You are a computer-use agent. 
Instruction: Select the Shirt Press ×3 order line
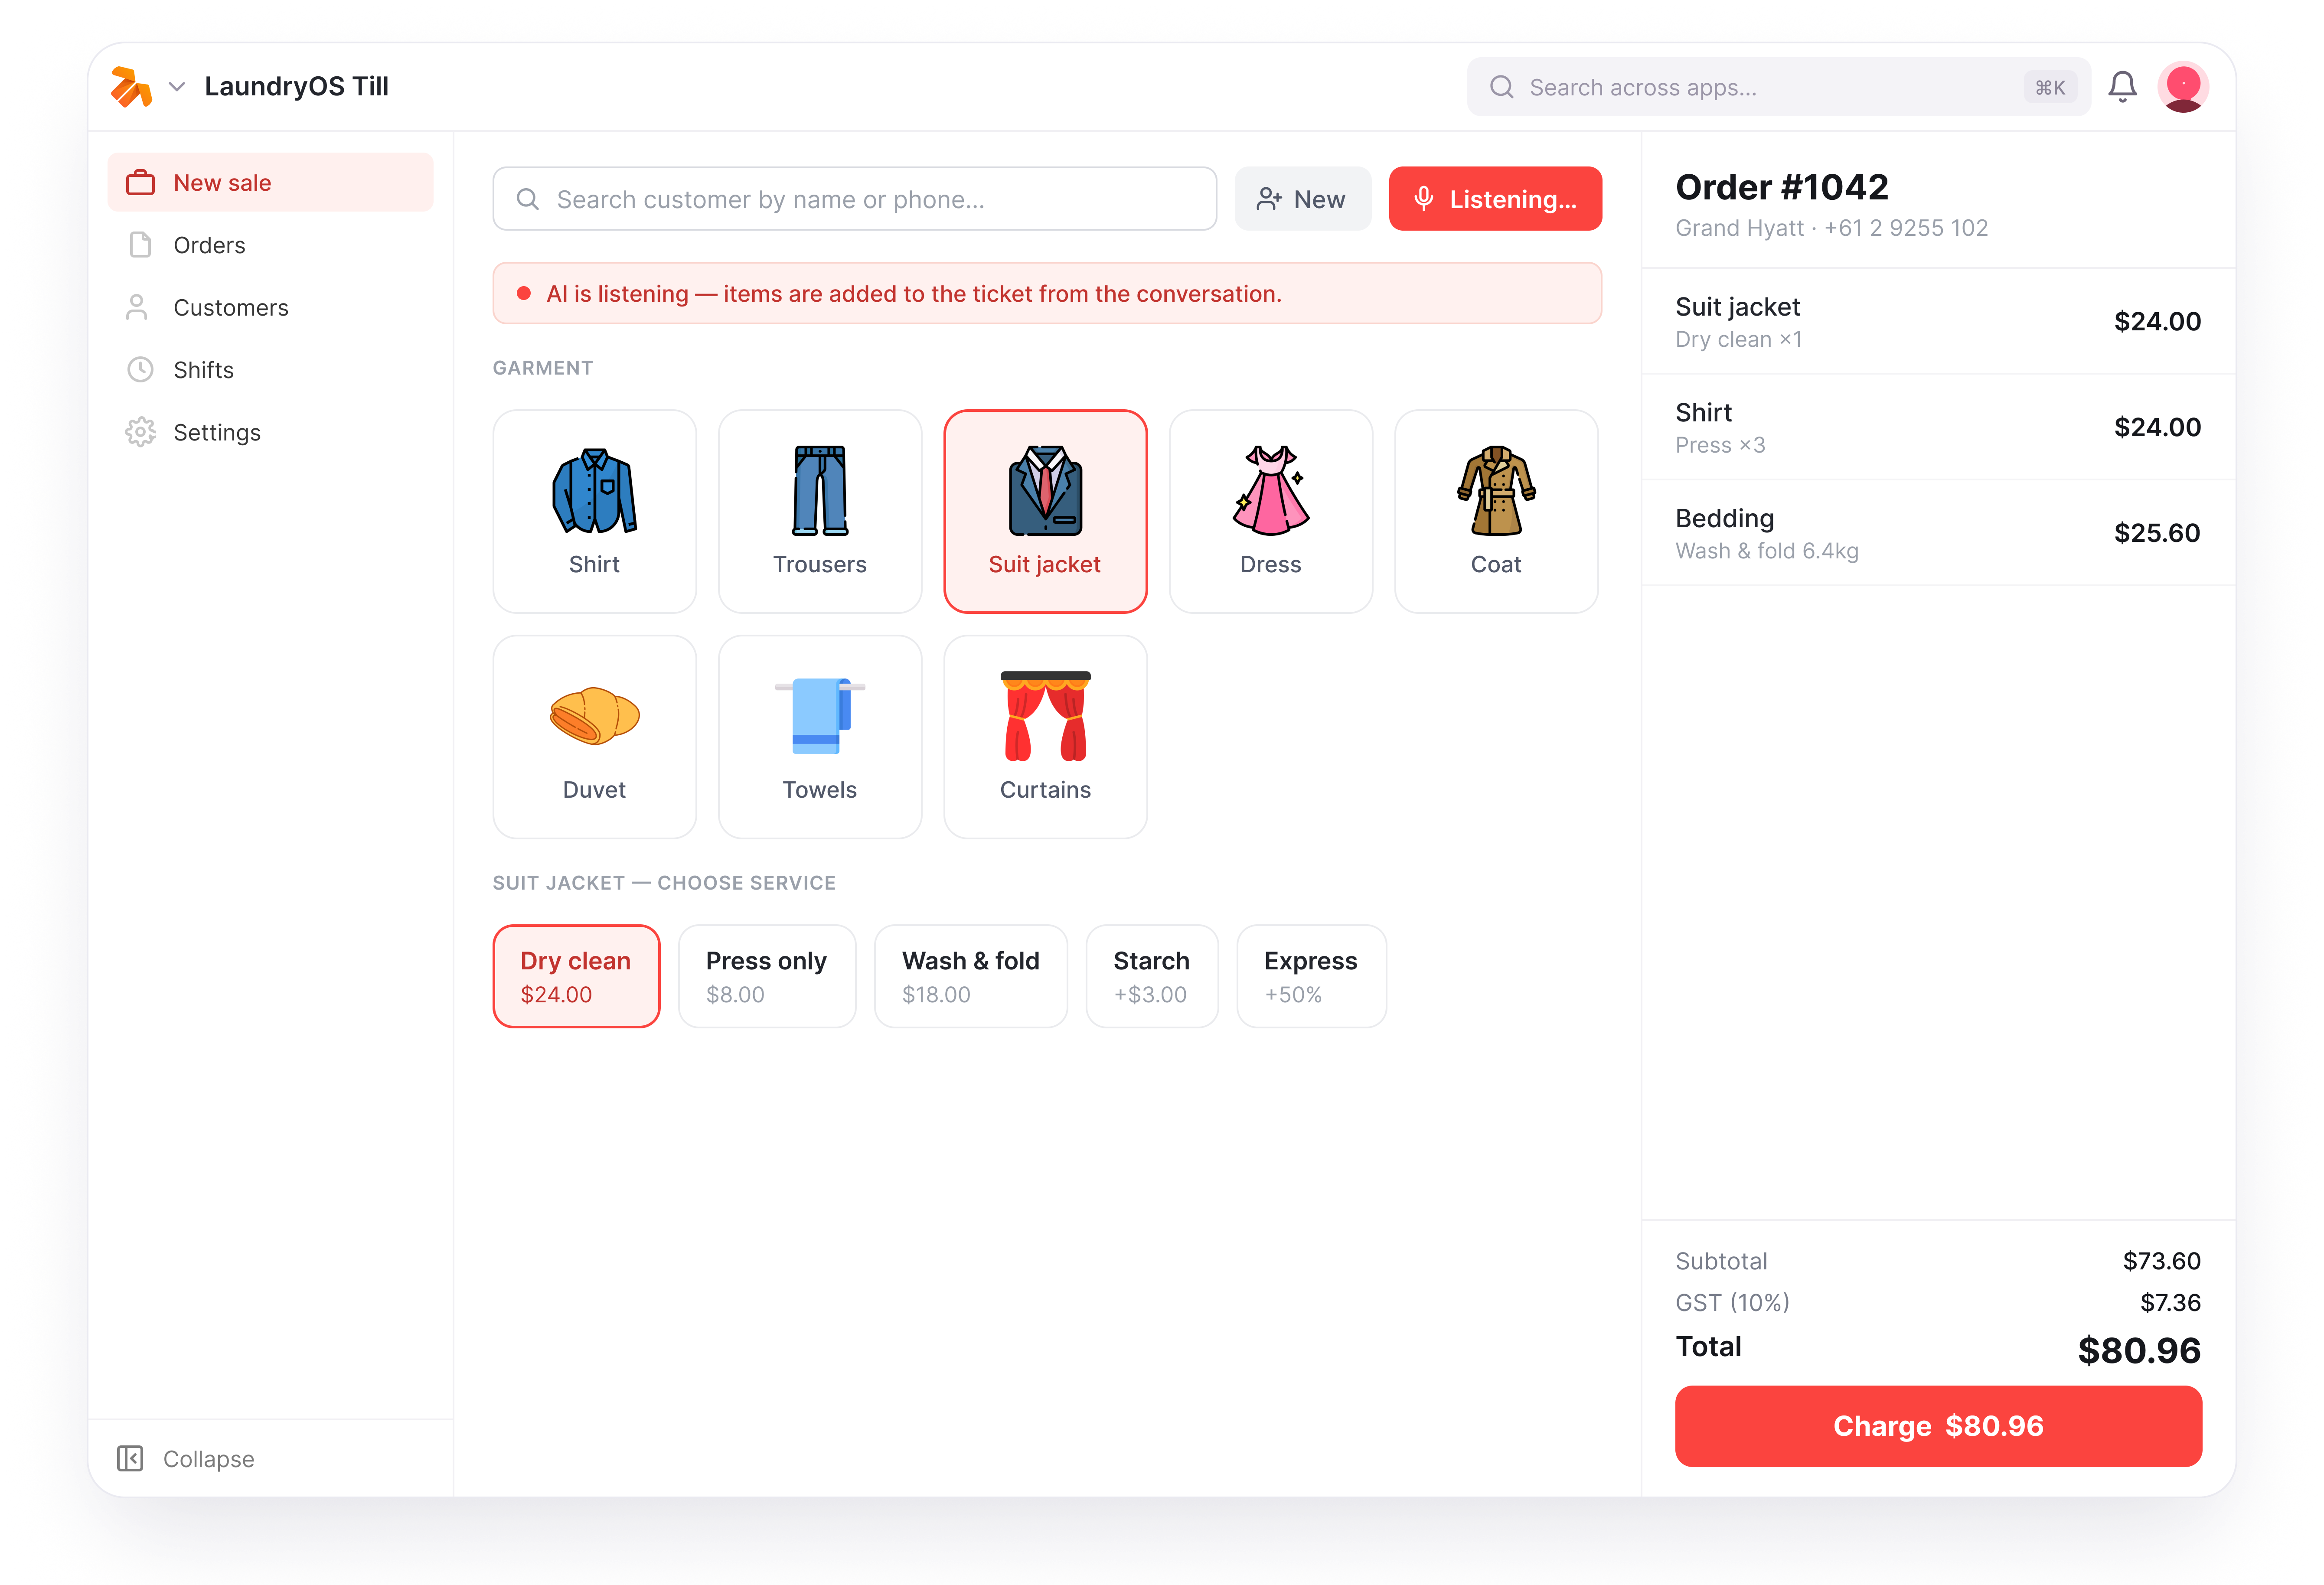click(x=1938, y=427)
